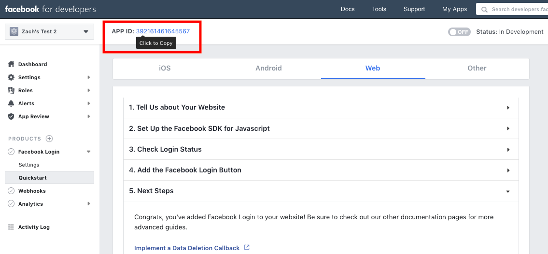Collapse the Facebook Login product menu
This screenshot has width=548, height=254.
pyautogui.click(x=88, y=152)
